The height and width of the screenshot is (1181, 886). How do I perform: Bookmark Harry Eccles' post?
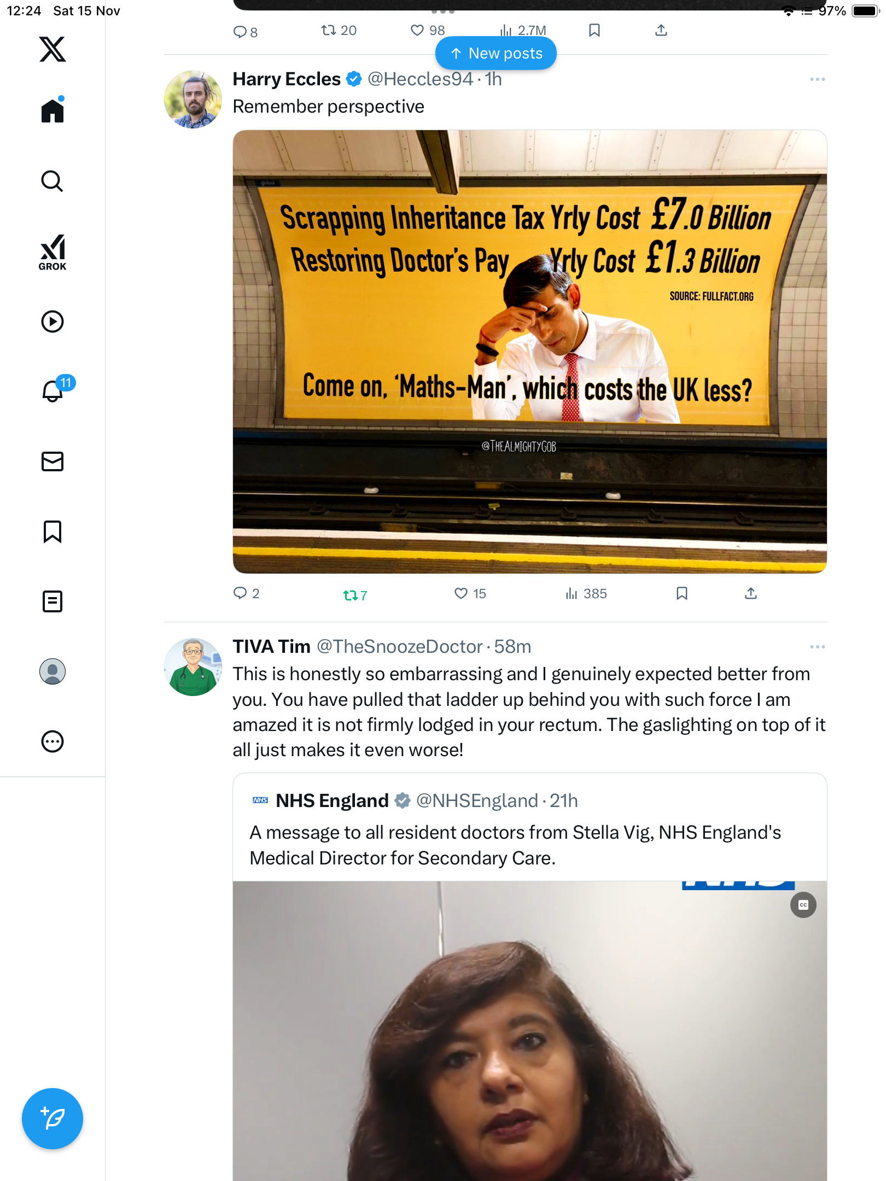(682, 593)
